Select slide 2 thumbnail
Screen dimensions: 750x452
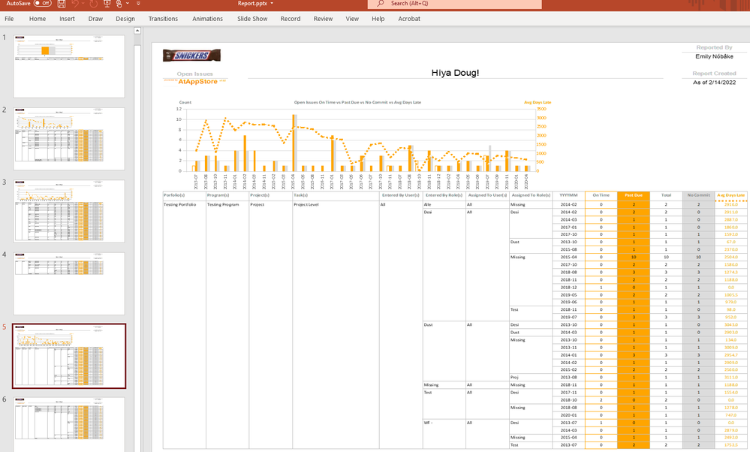pyautogui.click(x=69, y=138)
